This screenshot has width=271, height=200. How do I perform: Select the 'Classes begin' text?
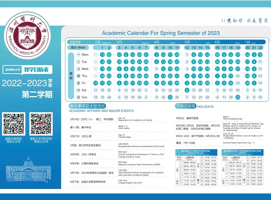[124, 137]
